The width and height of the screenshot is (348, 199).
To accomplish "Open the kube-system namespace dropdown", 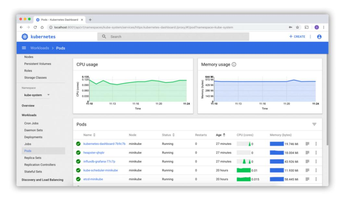I will (37, 95).
